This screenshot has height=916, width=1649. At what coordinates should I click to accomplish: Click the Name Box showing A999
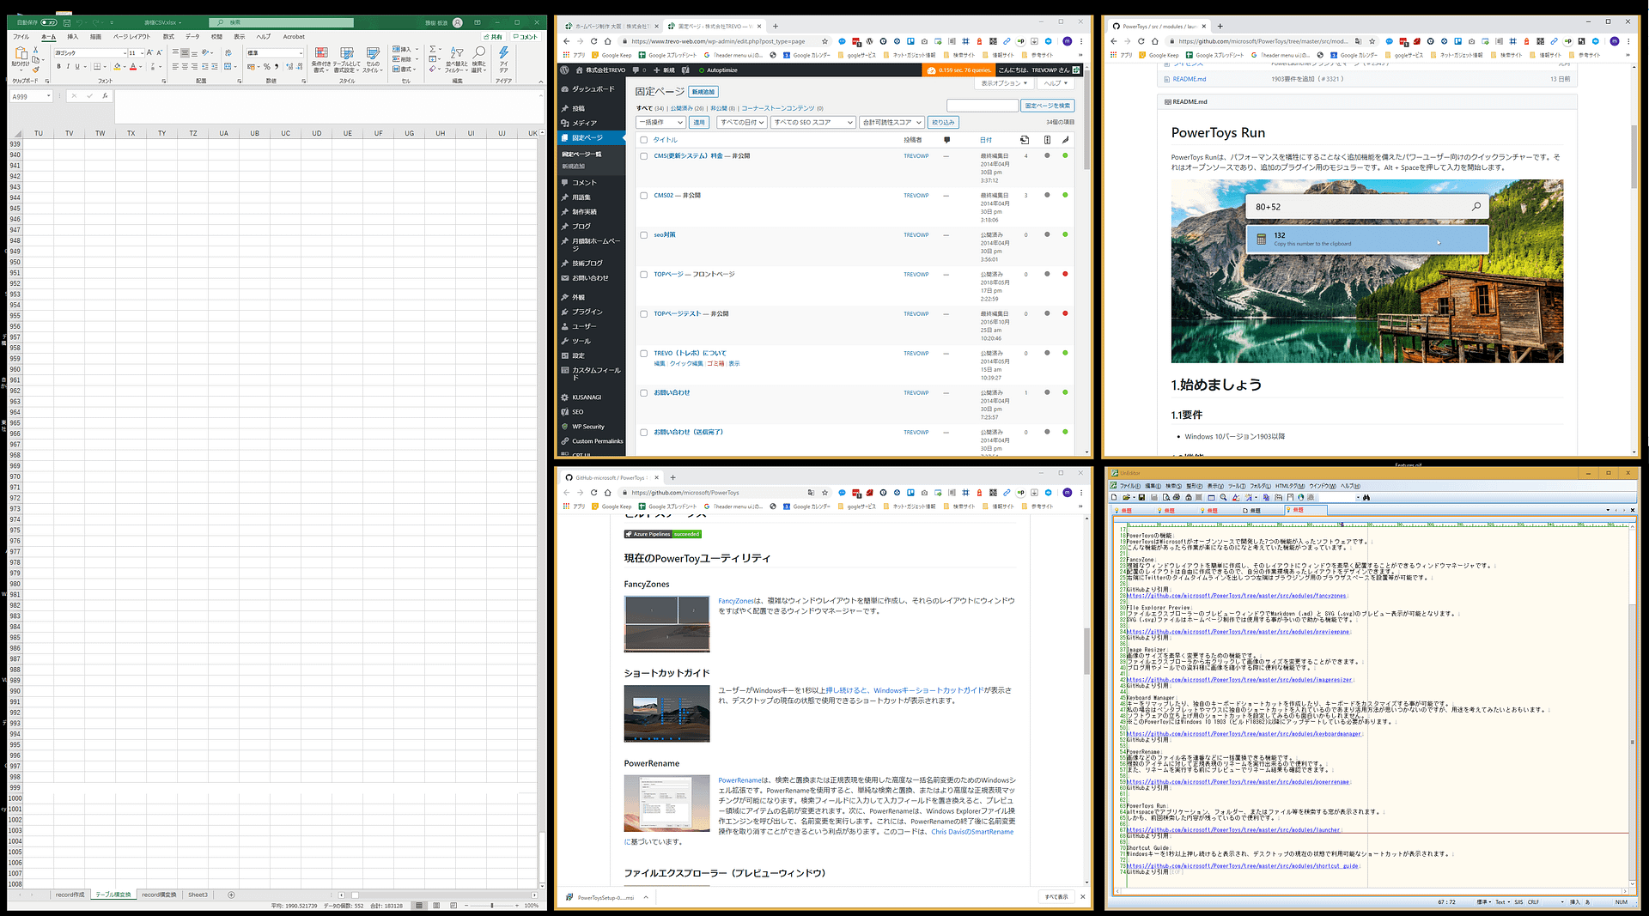[30, 96]
